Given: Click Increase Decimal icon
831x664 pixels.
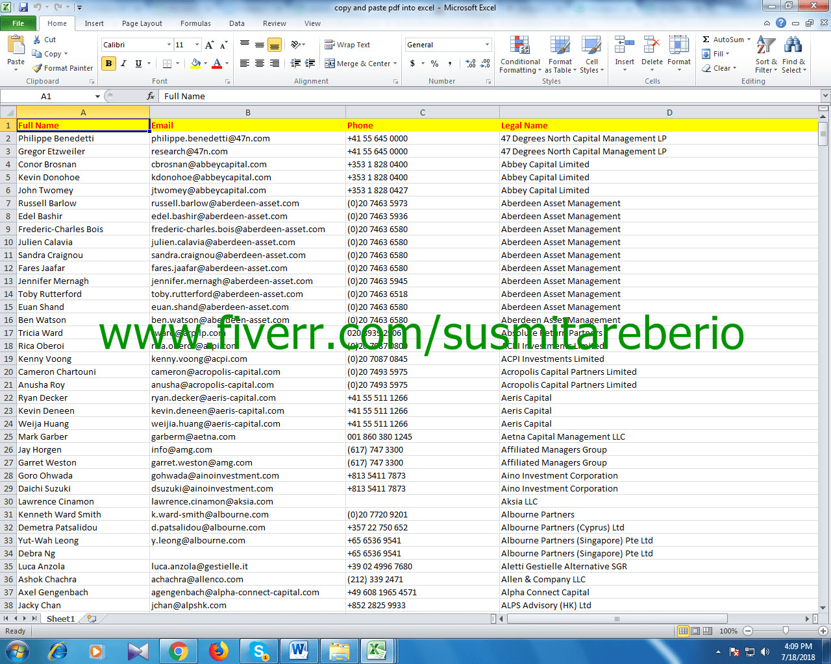Looking at the screenshot, I should (471, 64).
